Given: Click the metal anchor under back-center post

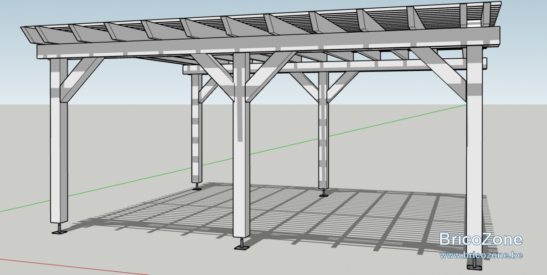Looking at the screenshot, I should (324, 193).
